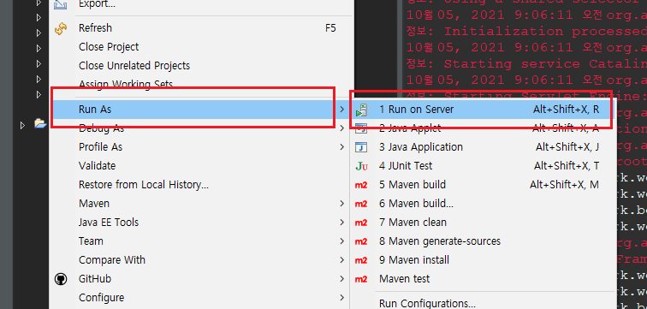Click submenu arrow next to Configure

click(x=341, y=298)
